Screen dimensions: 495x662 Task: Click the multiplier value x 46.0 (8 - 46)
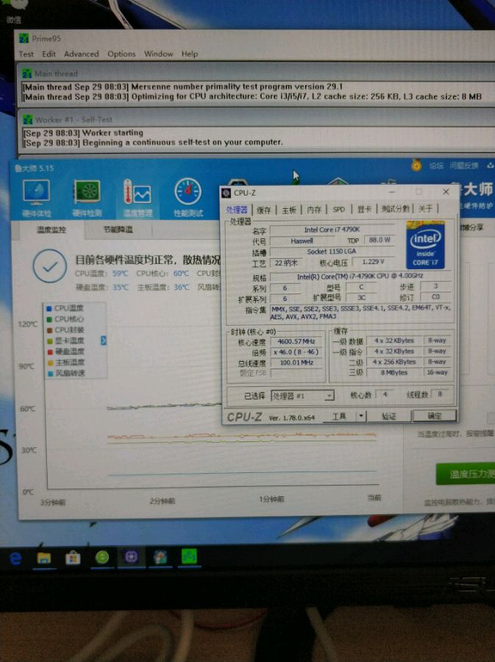coord(296,352)
